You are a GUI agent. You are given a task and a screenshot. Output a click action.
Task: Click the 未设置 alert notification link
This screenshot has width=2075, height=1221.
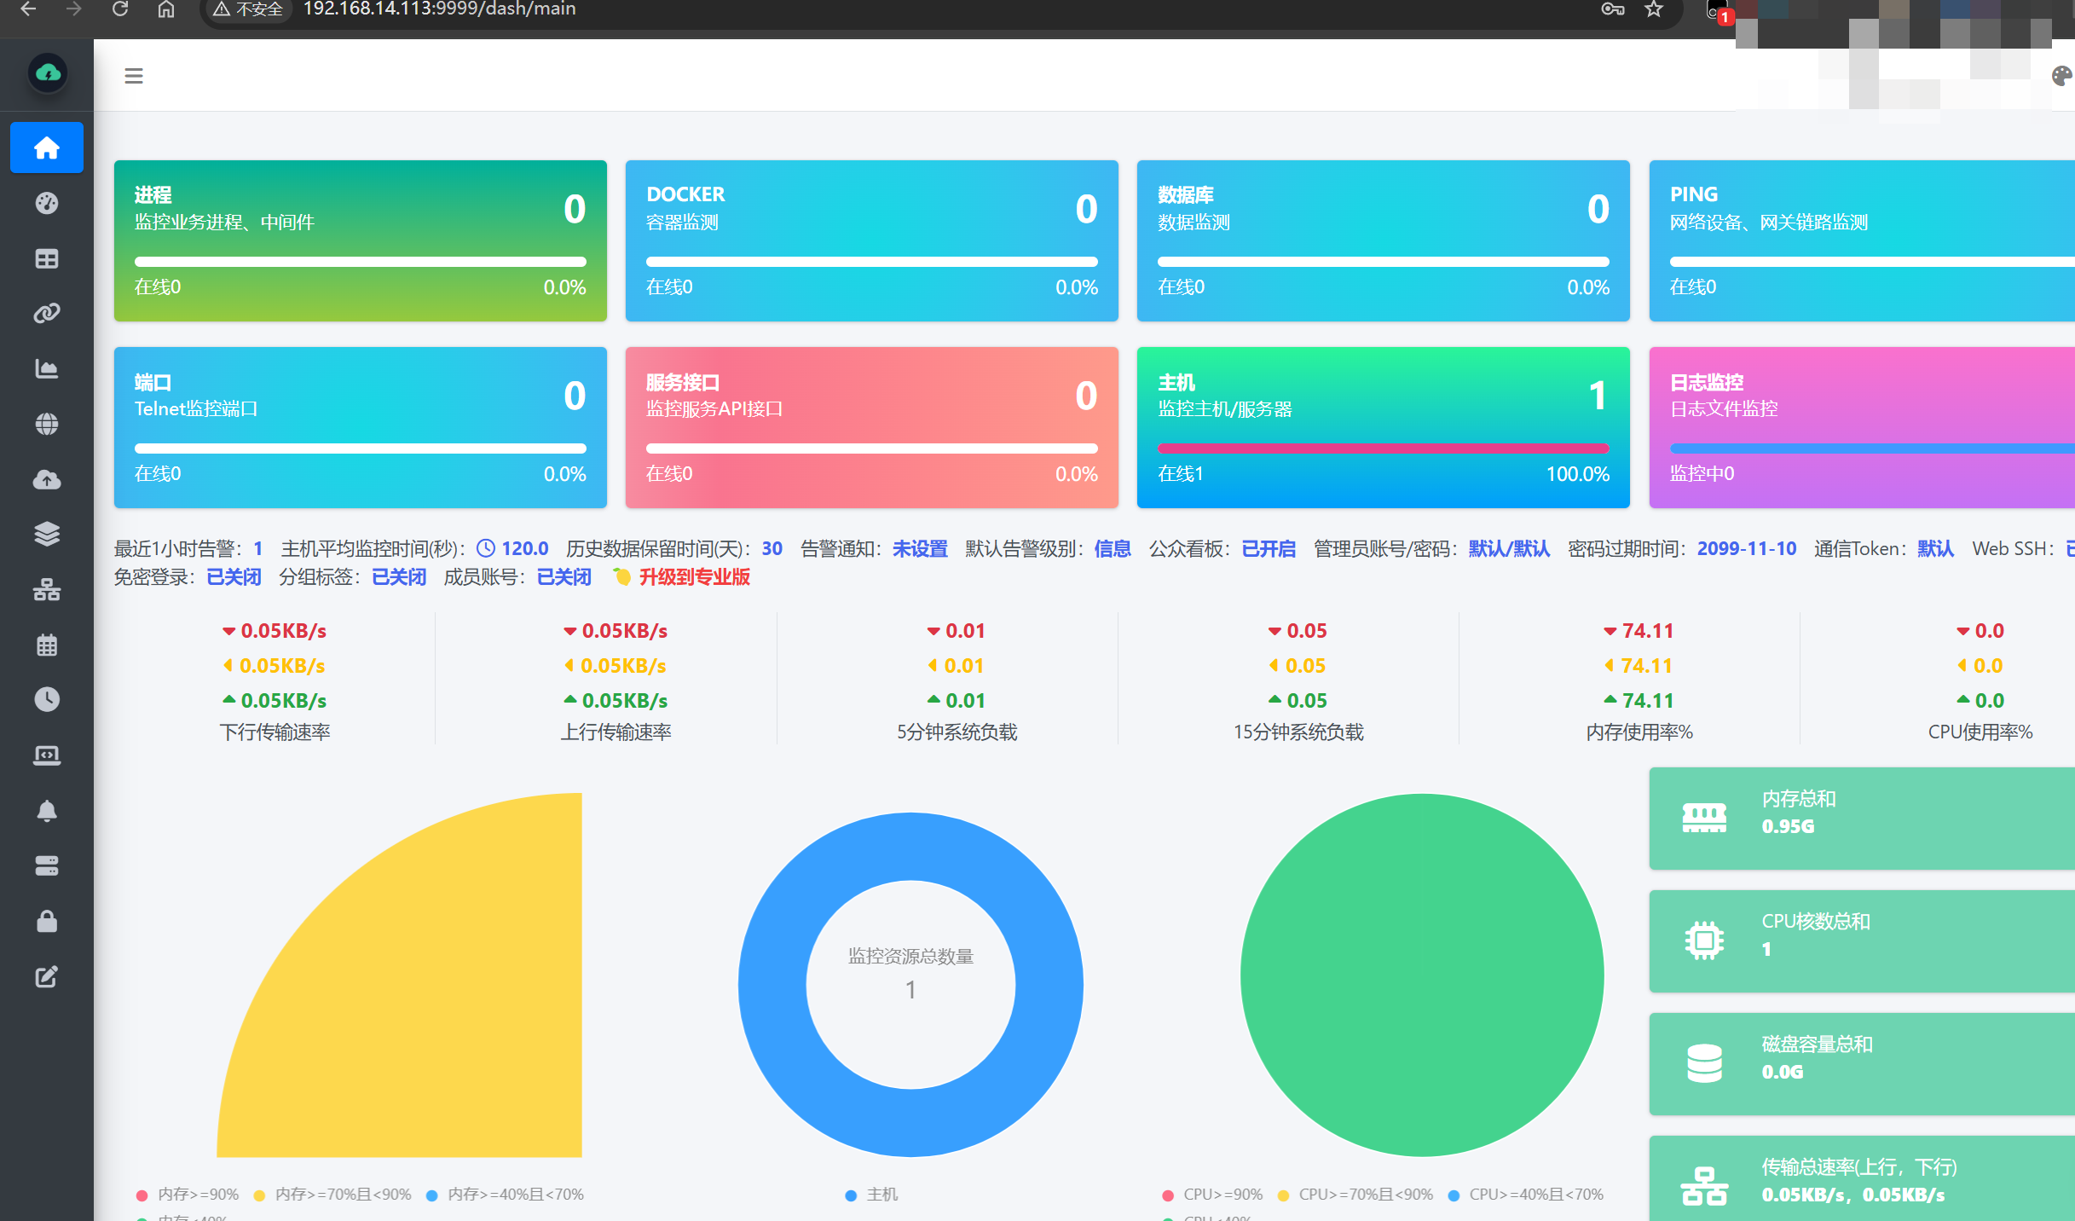(x=920, y=549)
